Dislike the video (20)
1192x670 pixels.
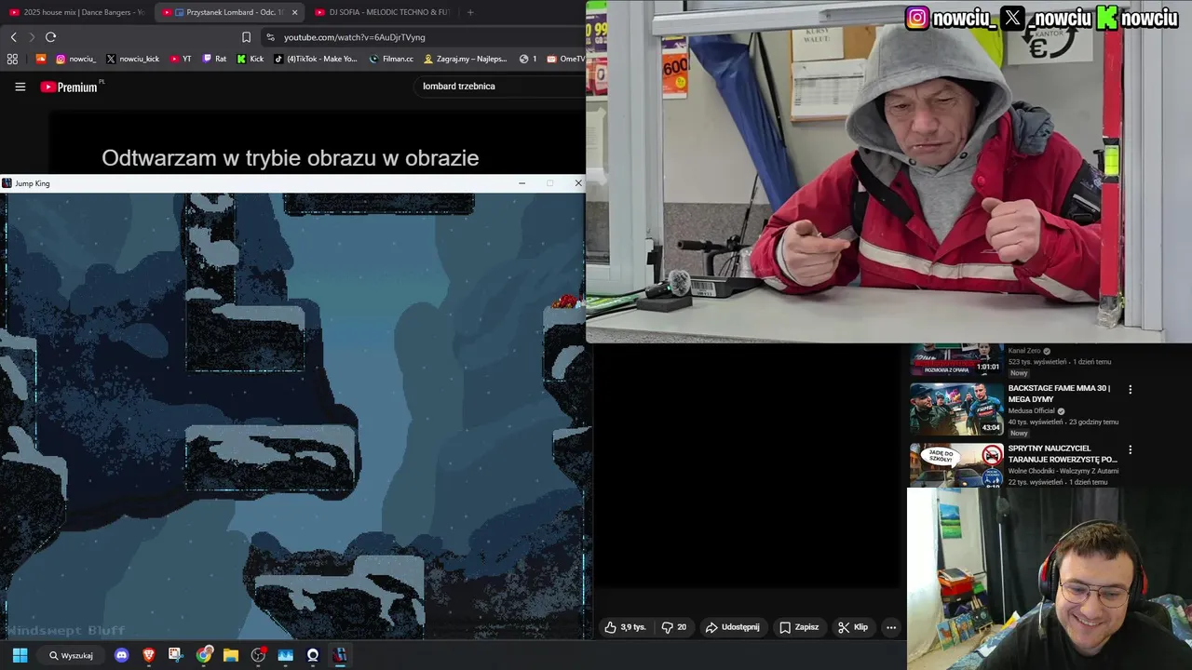click(x=674, y=627)
